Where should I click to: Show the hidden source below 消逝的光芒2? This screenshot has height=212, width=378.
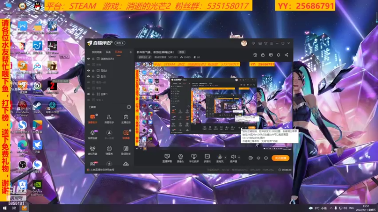[88, 65]
